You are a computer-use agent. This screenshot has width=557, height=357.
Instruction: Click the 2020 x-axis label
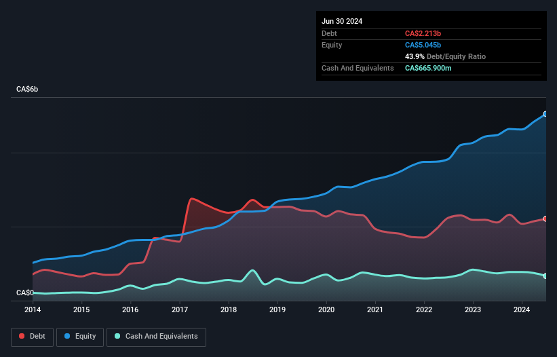(326, 309)
